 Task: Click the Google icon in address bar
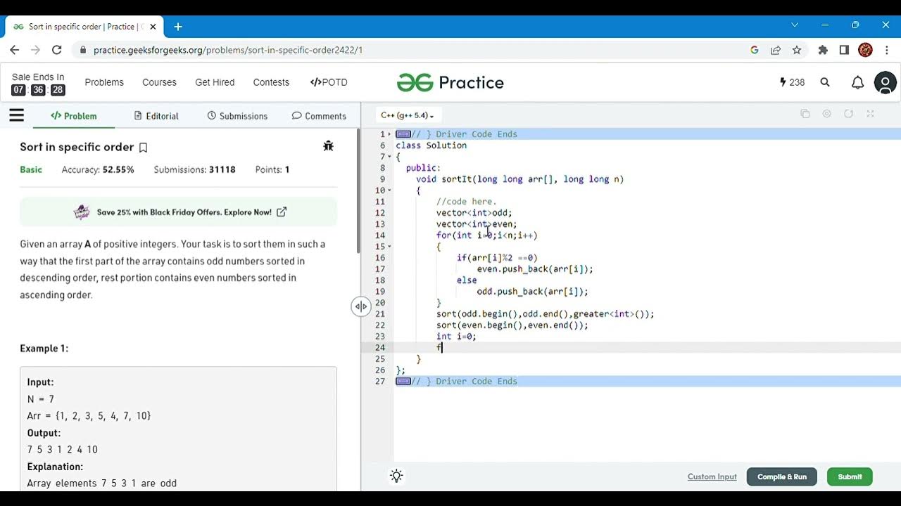point(755,50)
